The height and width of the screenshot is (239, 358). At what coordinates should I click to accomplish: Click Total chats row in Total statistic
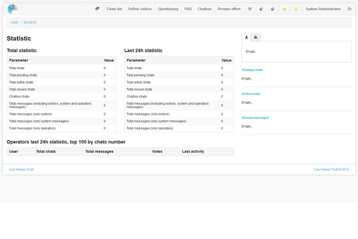pyautogui.click(x=61, y=68)
